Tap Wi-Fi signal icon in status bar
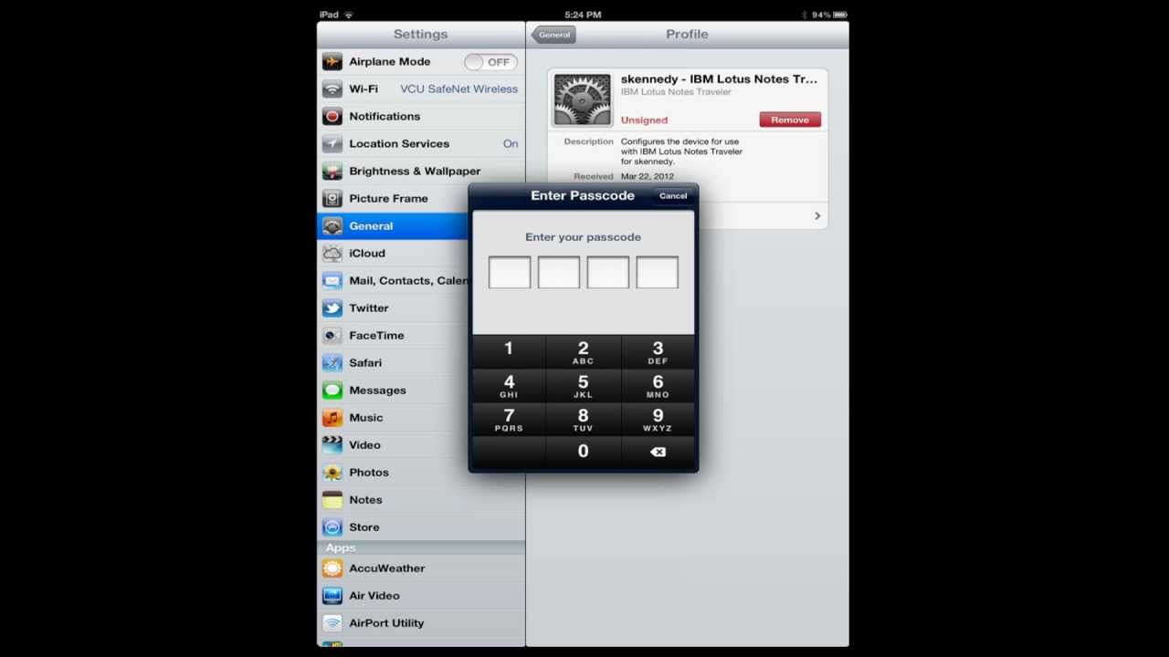The image size is (1169, 657). [x=349, y=15]
